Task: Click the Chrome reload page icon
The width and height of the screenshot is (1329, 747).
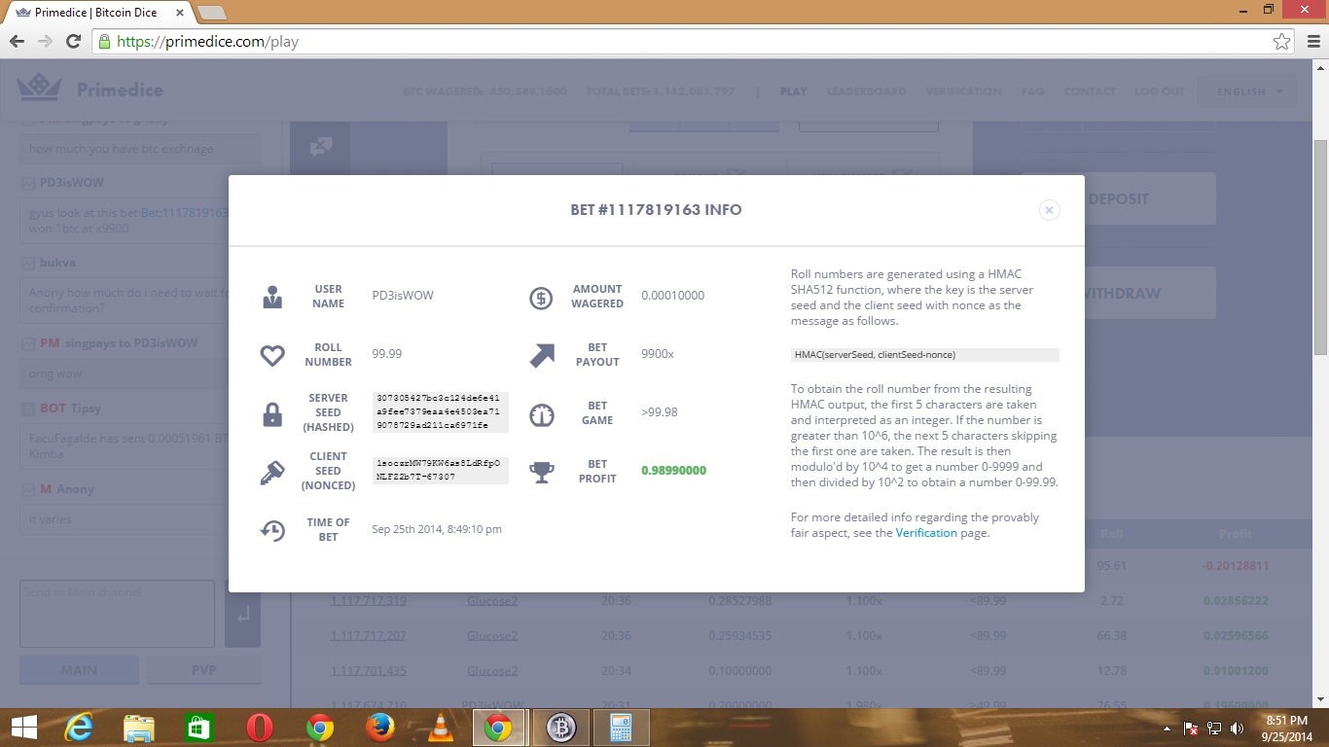Action: pos(73,42)
